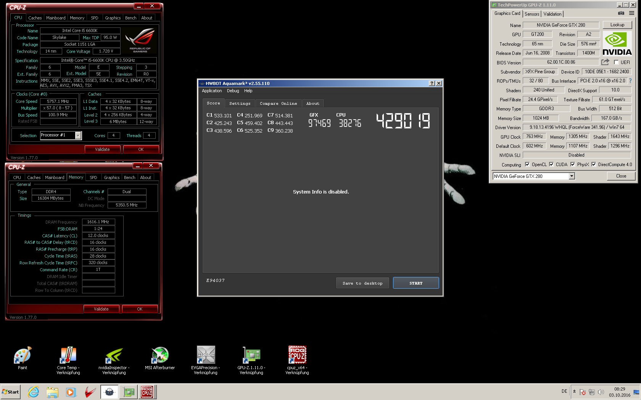Open Windows Explorer from the taskbar

click(52, 392)
